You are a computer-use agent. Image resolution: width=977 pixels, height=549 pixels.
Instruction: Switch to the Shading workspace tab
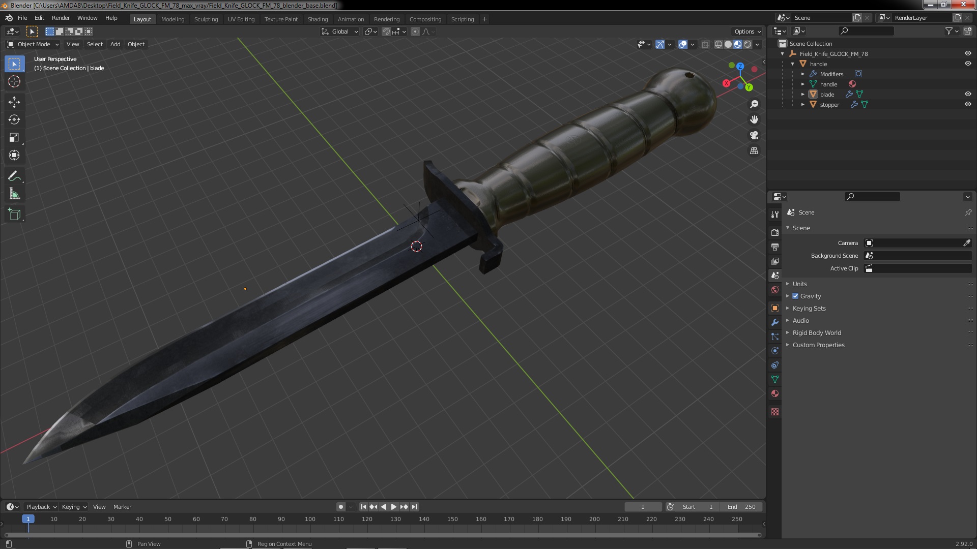[318, 19]
